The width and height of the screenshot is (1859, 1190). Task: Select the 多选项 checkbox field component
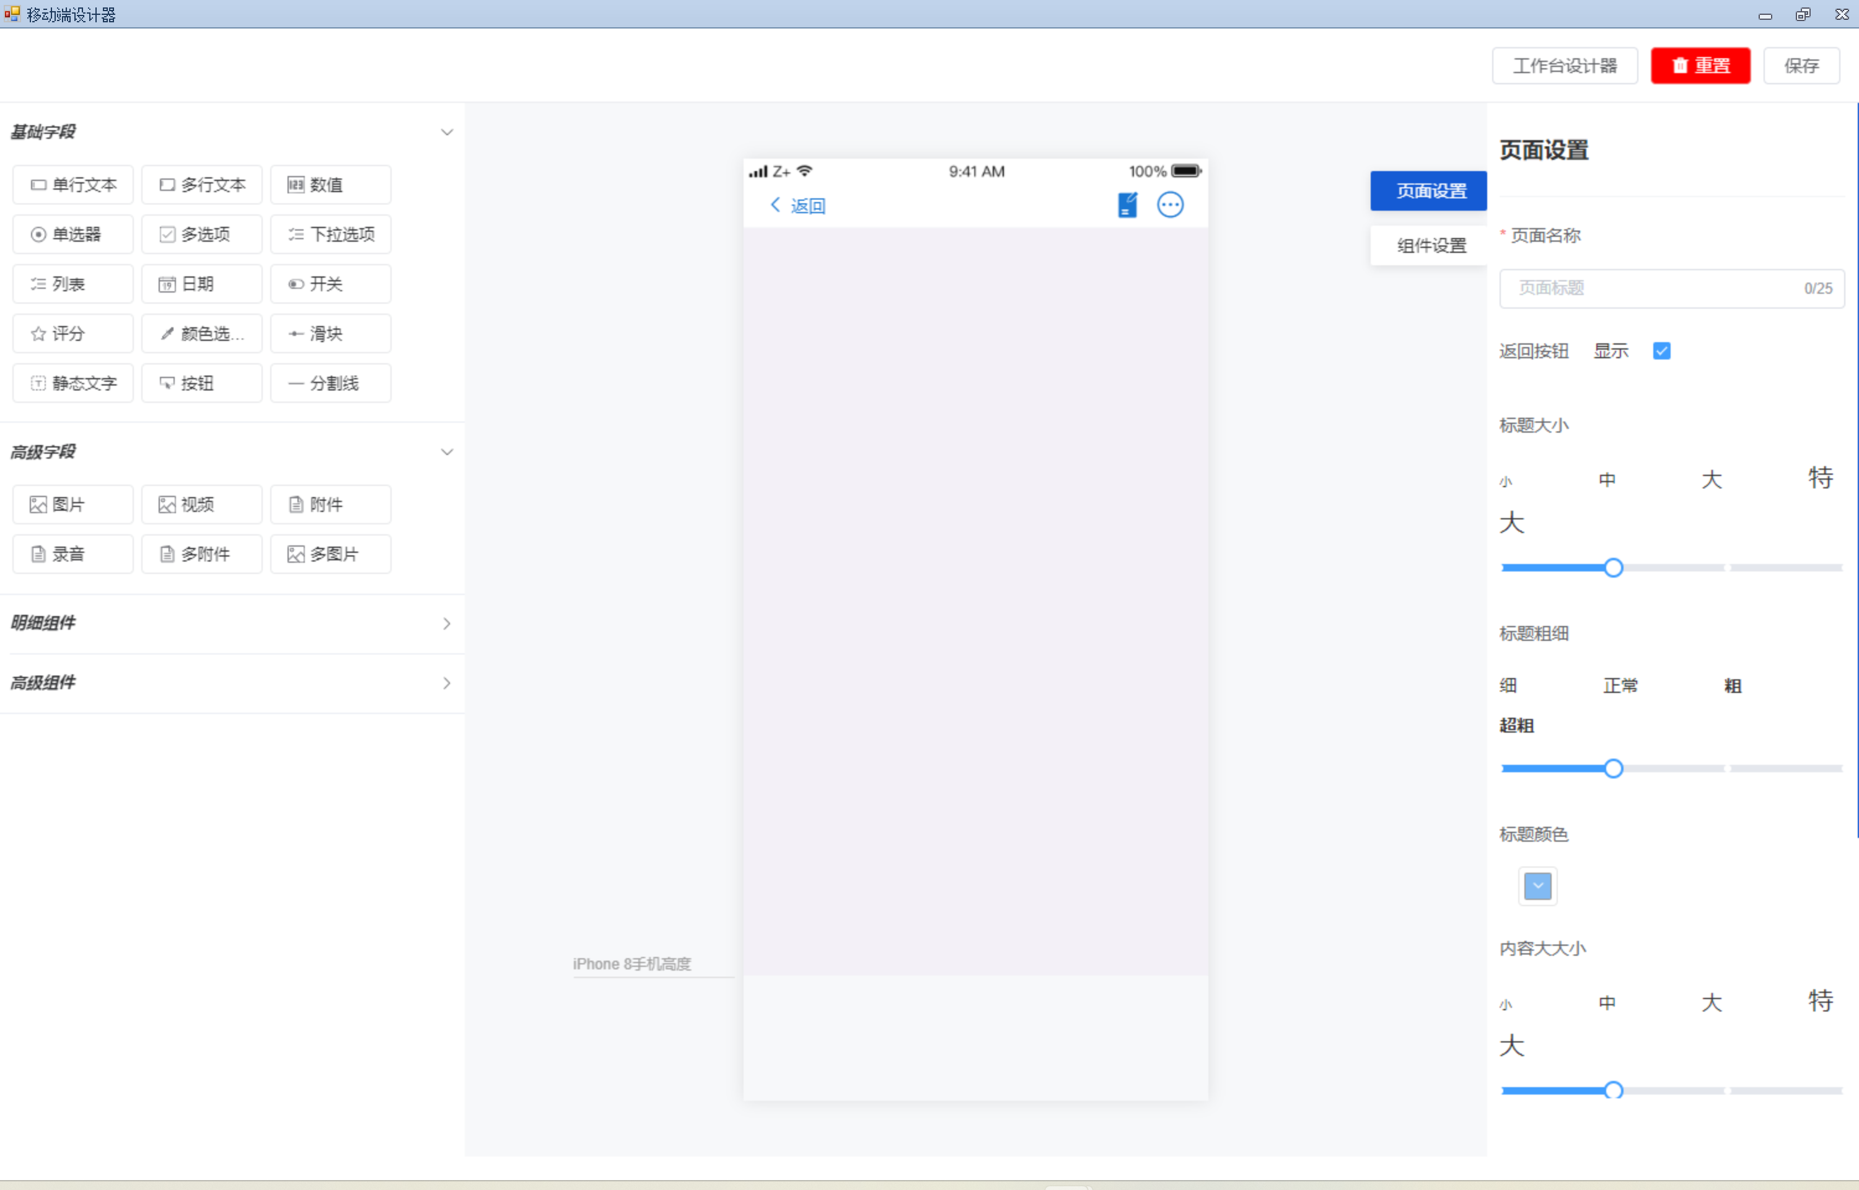coord(201,234)
